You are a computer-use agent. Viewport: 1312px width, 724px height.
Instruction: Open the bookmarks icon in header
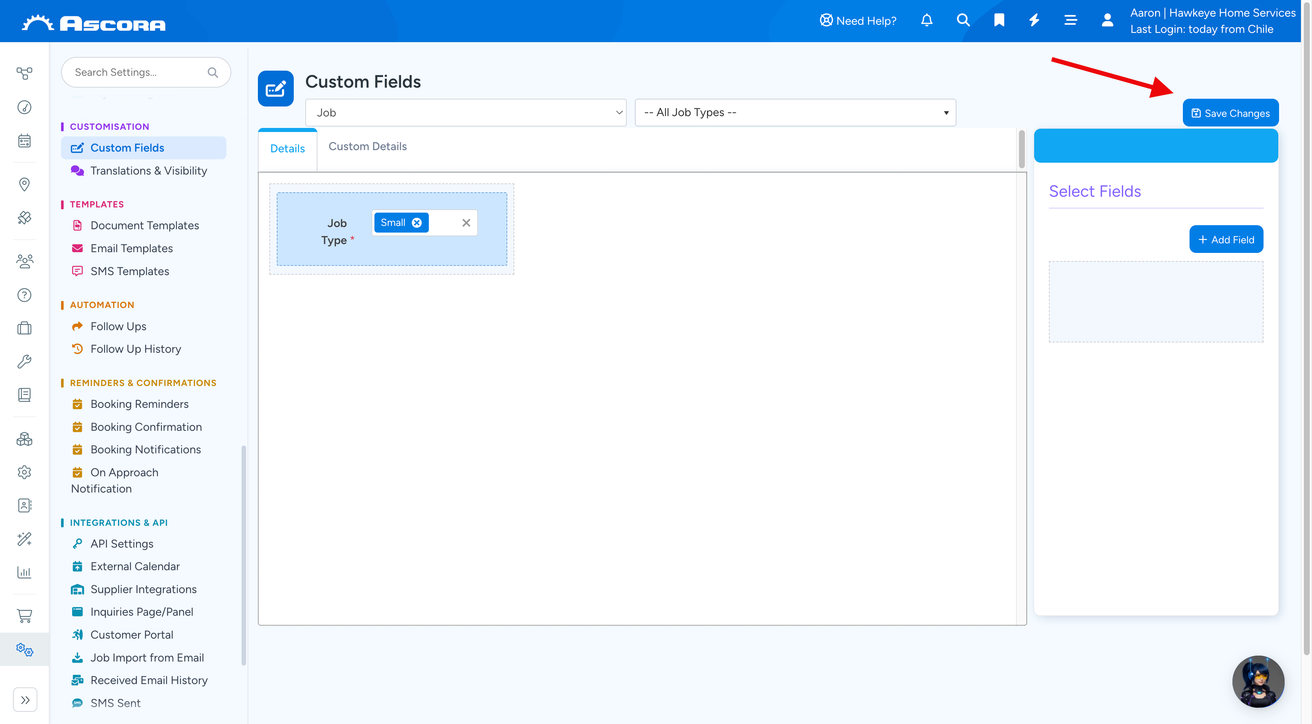point(999,20)
